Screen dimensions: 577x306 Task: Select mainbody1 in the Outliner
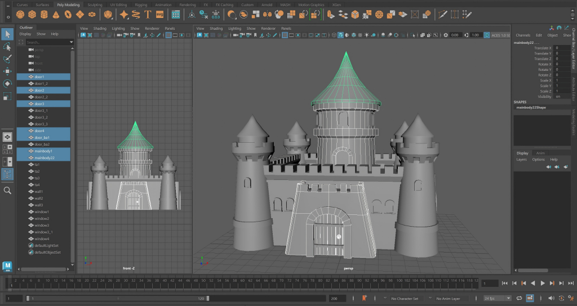pyautogui.click(x=43, y=151)
